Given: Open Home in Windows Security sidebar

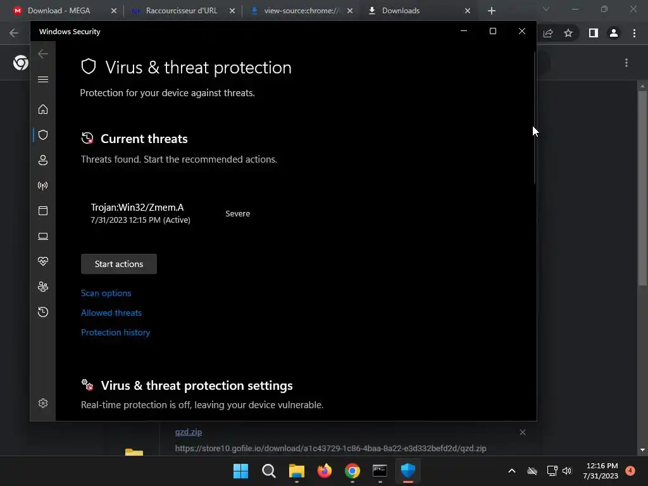Looking at the screenshot, I should (x=43, y=109).
